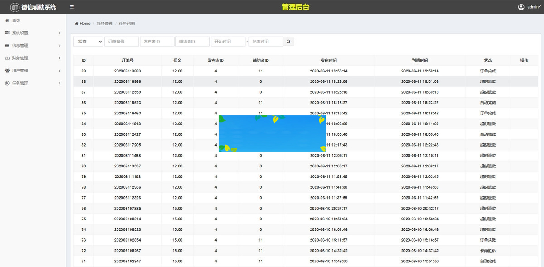This screenshot has height=267, width=544.
Task: Click the 财务管理 sidebar icon
Action: [7, 58]
